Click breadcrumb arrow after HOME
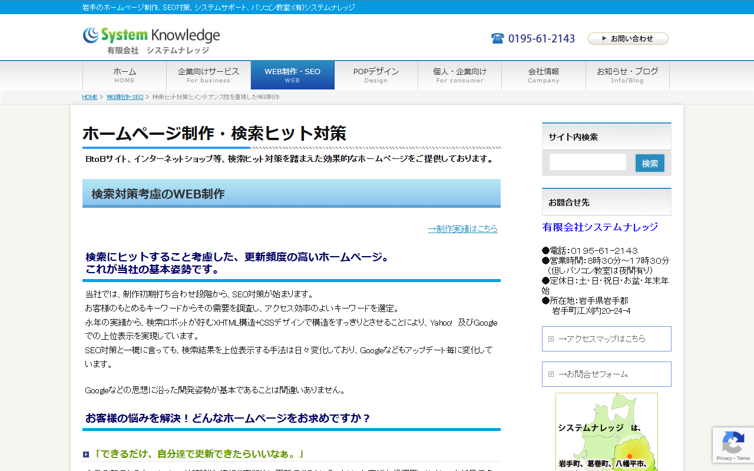Screen dimensions: 754x471 tap(101, 97)
